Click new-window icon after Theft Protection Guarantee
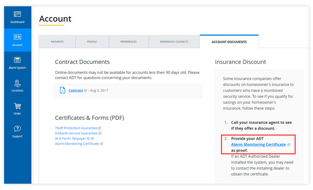Viewport: 313px width, 190px height. (x=100, y=128)
